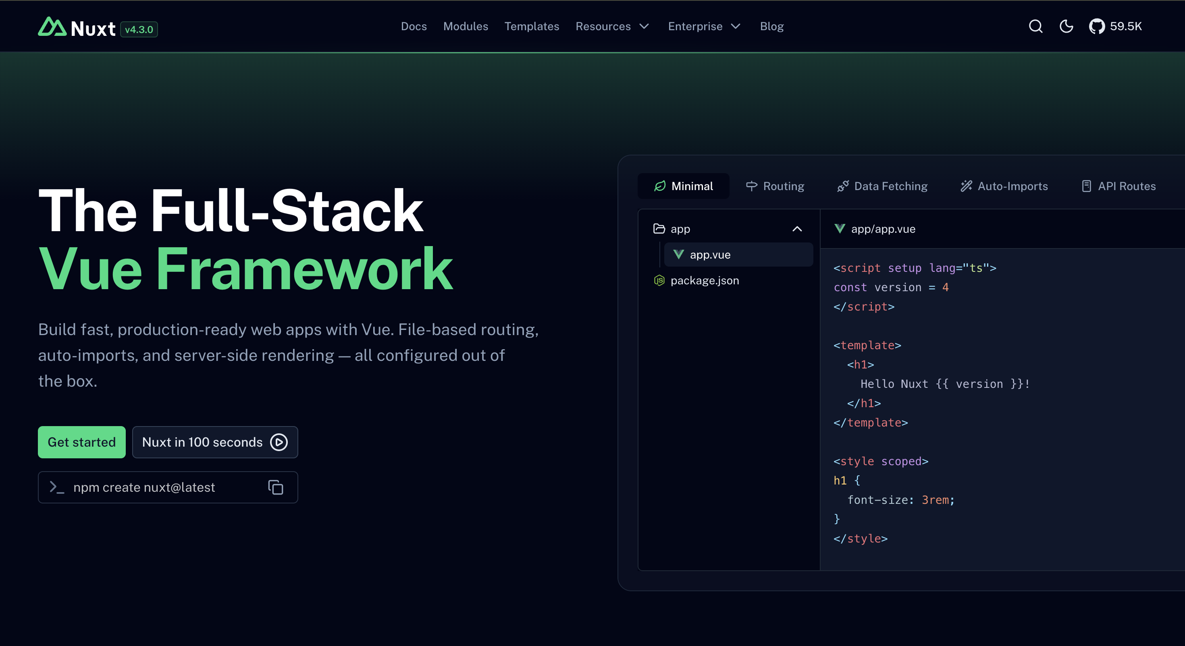
Task: Copy the npm create command
Action: click(x=276, y=487)
